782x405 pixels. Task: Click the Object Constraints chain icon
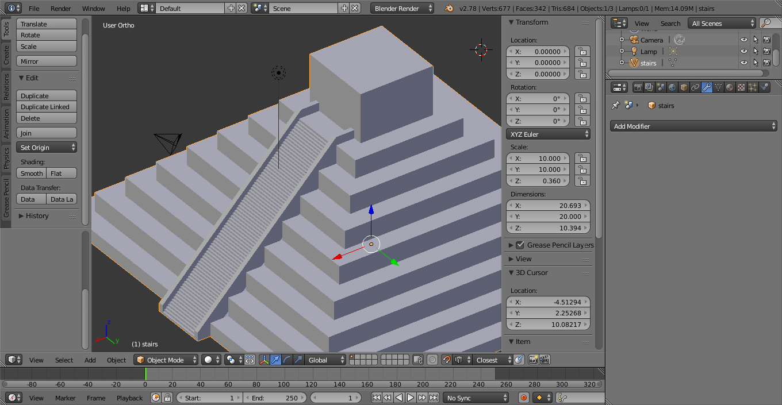point(695,87)
